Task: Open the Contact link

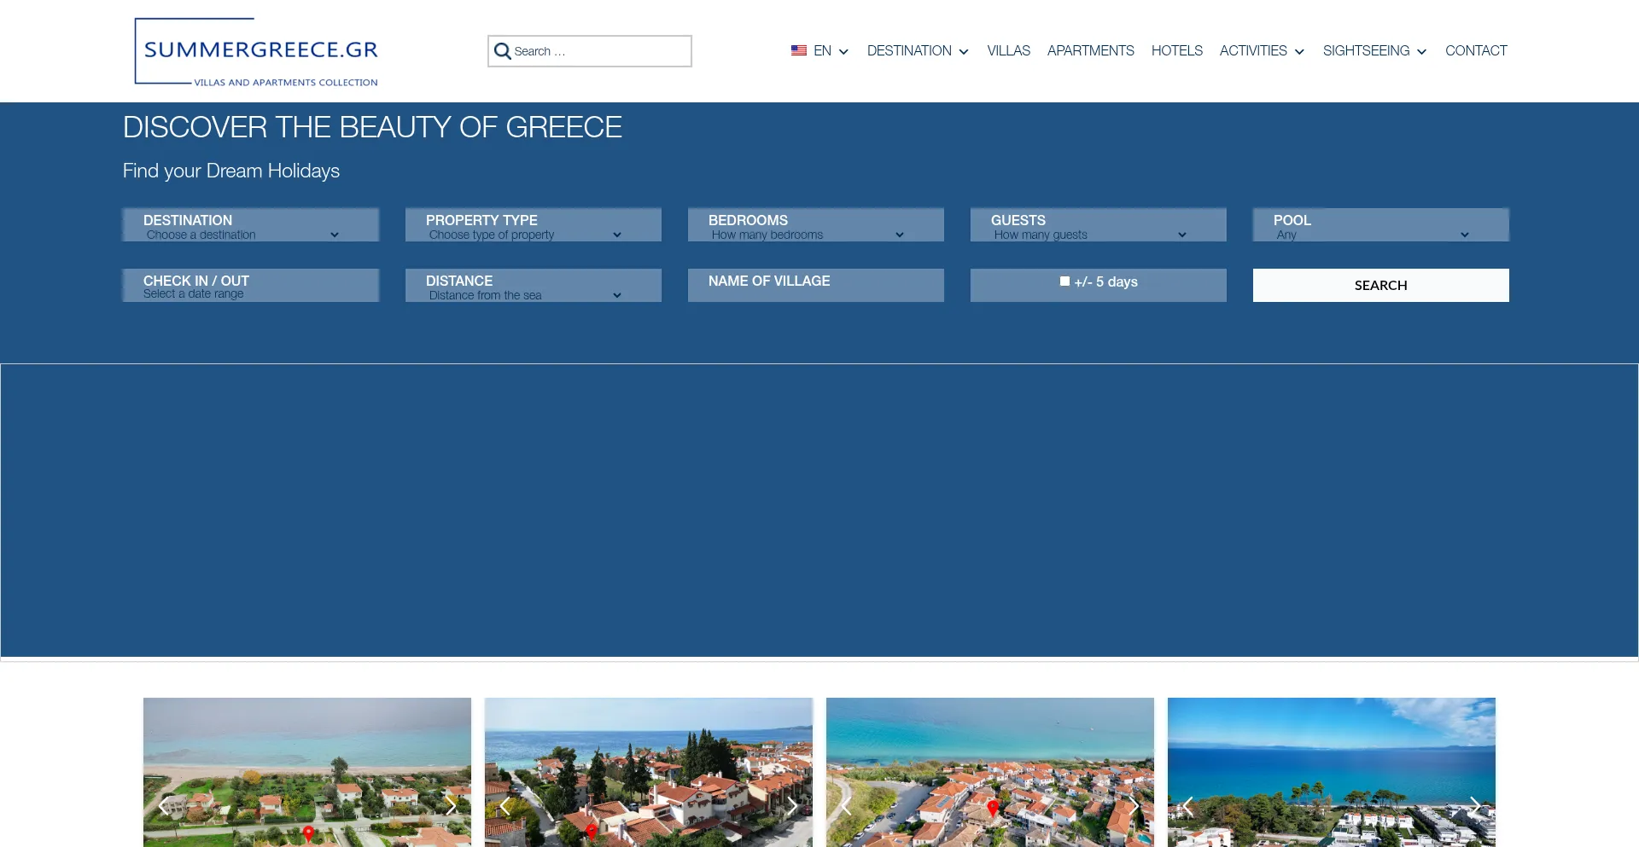Action: [x=1476, y=51]
